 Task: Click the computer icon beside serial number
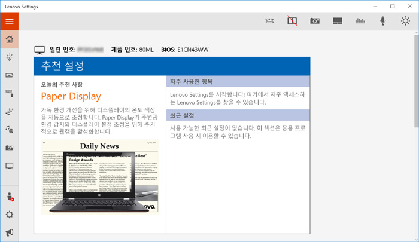(x=40, y=50)
